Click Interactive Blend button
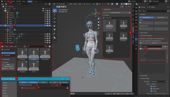This screenshot has width=170, height=97. [x=8, y=67]
